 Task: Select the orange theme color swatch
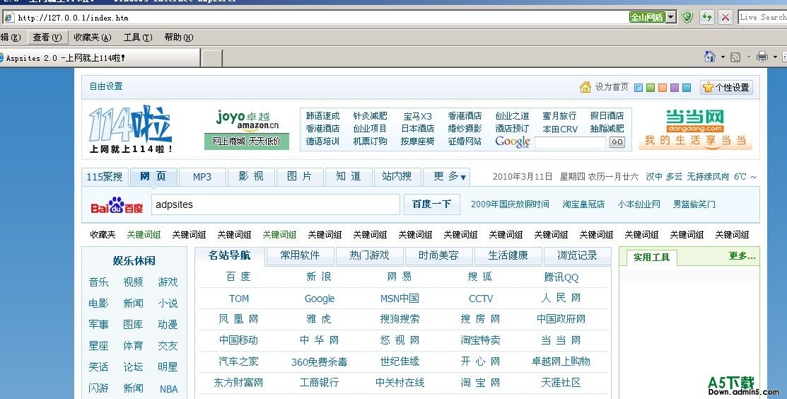pyautogui.click(x=663, y=88)
